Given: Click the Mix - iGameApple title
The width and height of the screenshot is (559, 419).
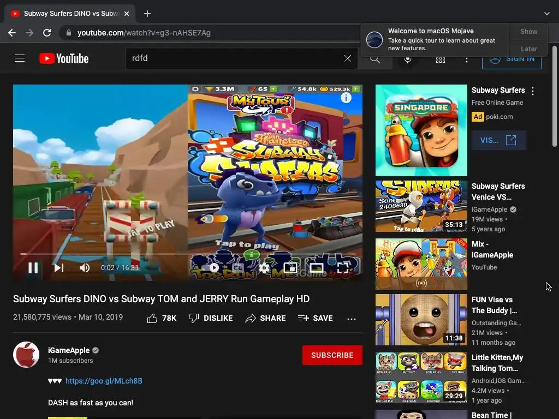Looking at the screenshot, I should pos(492,249).
